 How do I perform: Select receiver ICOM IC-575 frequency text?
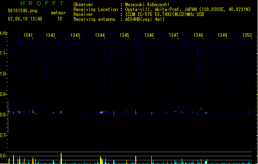tap(165, 14)
